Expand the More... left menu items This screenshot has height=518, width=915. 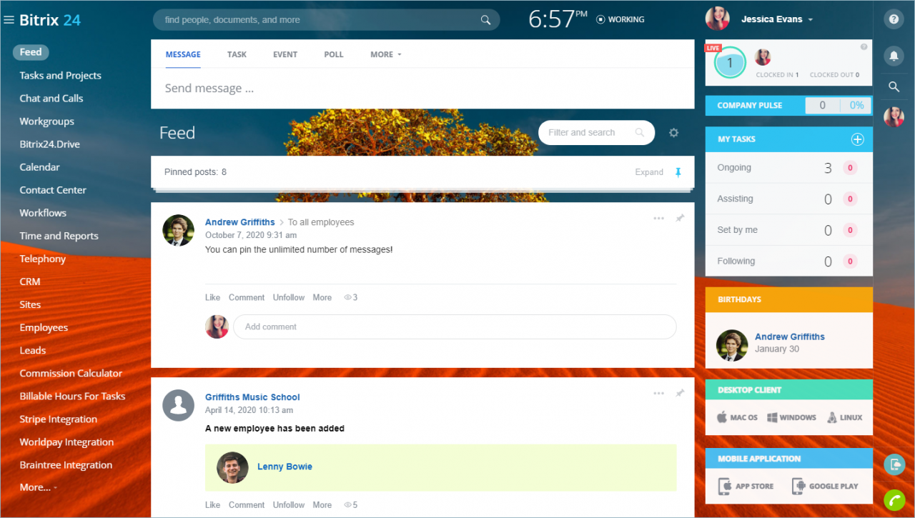pyautogui.click(x=38, y=487)
